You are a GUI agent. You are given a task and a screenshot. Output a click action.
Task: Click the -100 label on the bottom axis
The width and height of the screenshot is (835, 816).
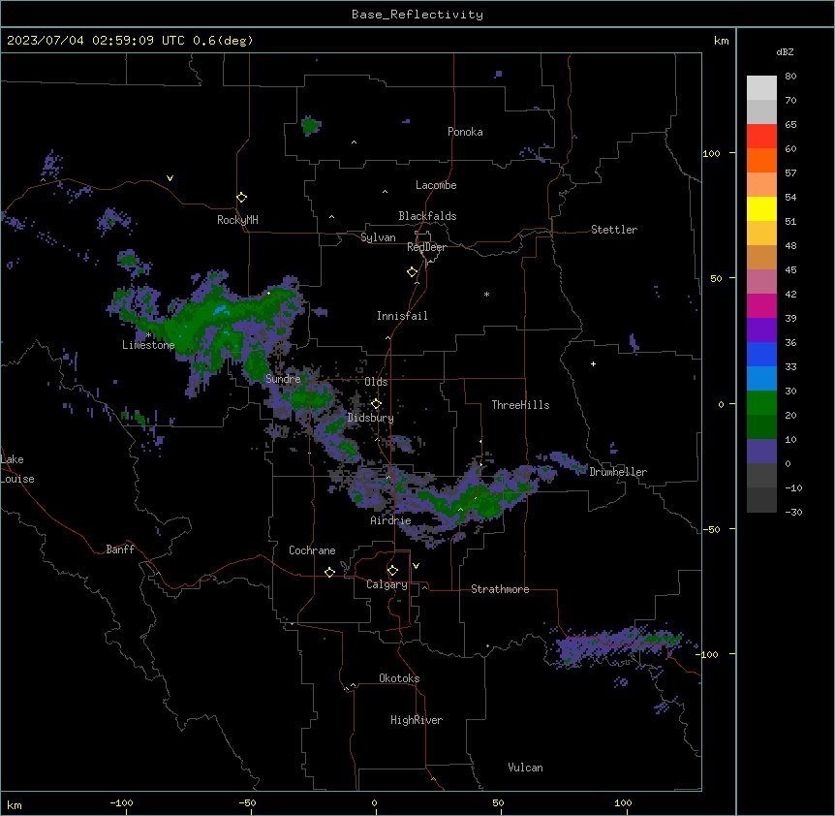coord(122,802)
